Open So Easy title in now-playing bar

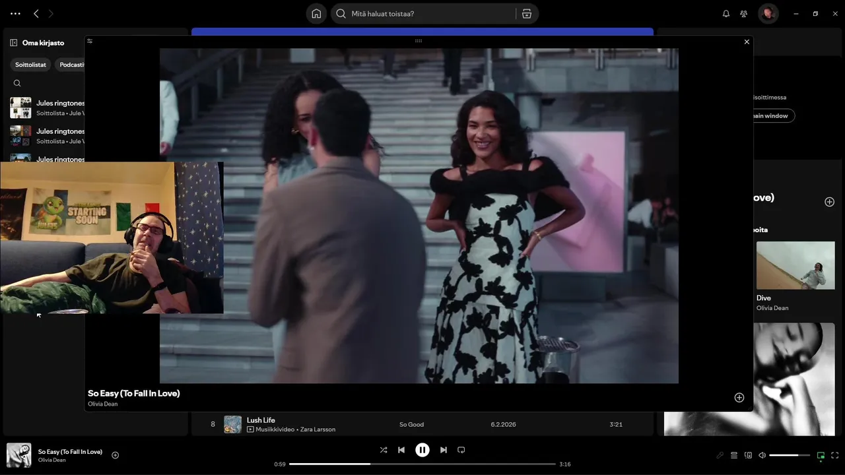pos(70,451)
